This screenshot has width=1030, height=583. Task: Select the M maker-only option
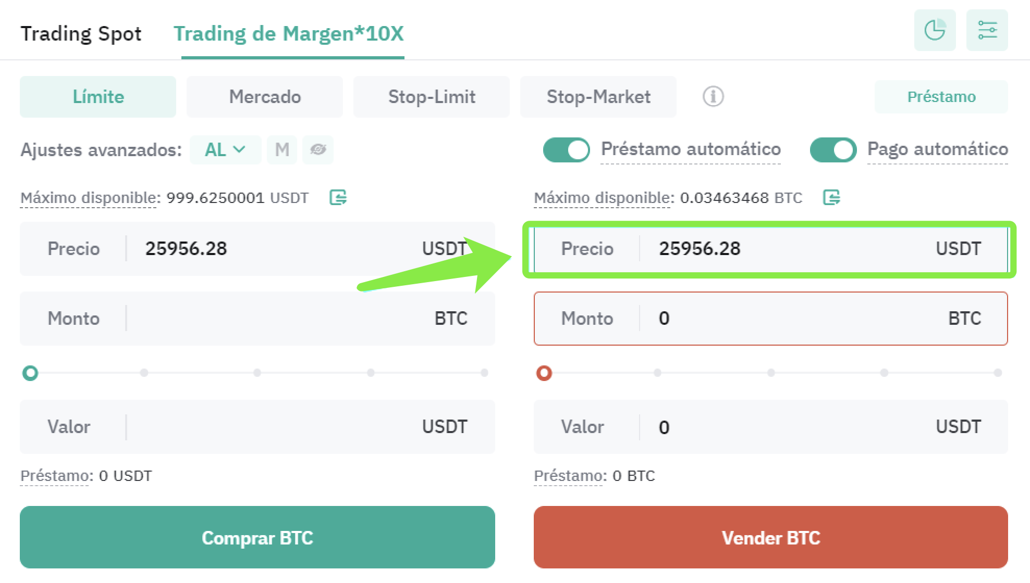(x=282, y=150)
